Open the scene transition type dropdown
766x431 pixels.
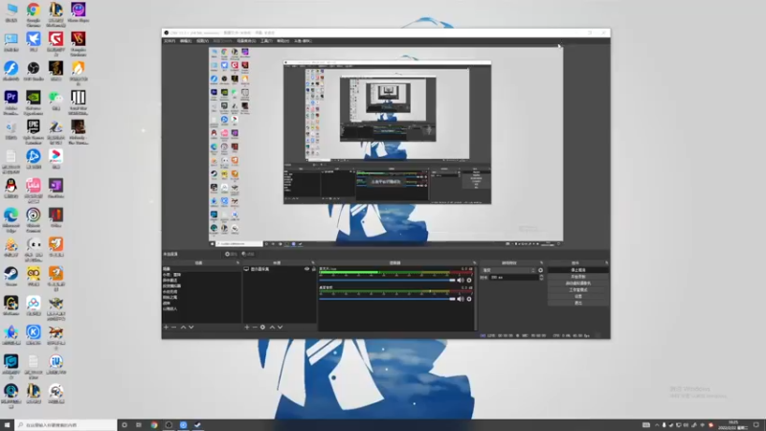tap(508, 270)
